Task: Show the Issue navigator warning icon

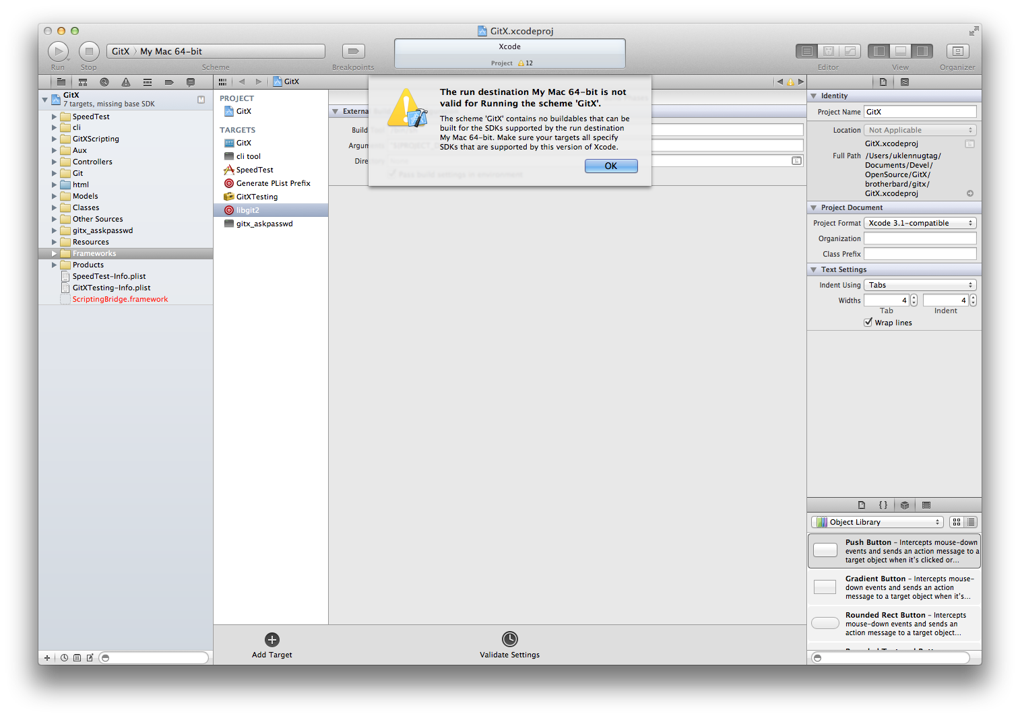Action: (x=126, y=82)
